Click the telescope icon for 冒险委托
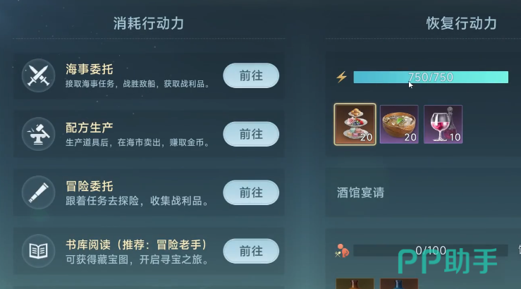Image resolution: width=521 pixels, height=289 pixels. pyautogui.click(x=38, y=192)
